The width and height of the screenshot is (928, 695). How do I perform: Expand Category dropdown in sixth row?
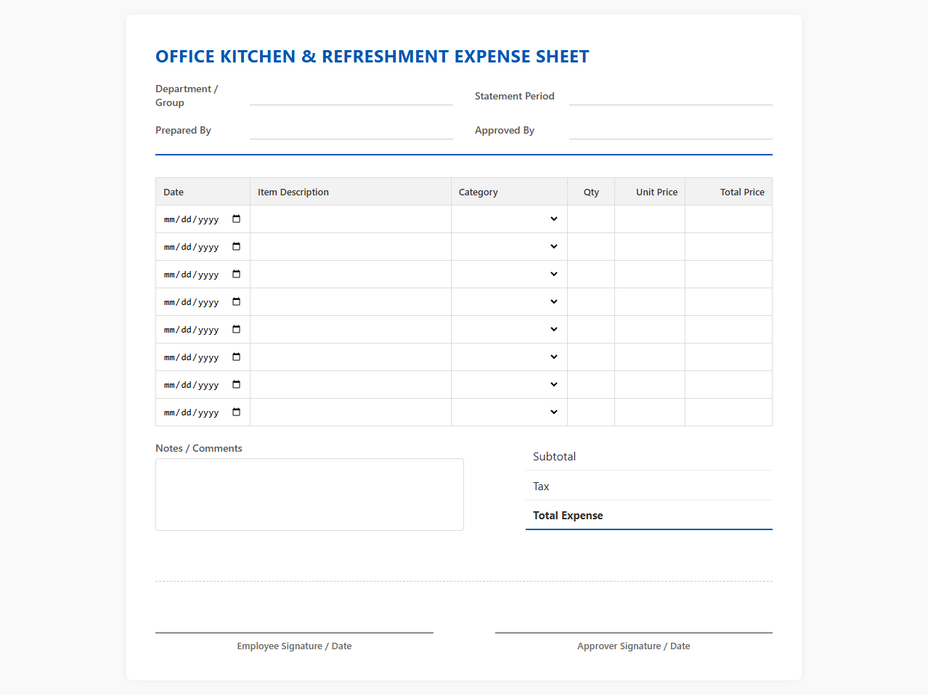[x=509, y=357]
